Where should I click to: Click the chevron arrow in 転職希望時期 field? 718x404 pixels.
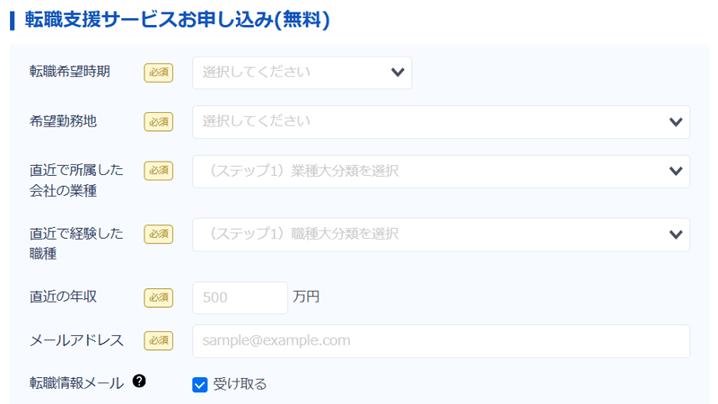(x=398, y=73)
